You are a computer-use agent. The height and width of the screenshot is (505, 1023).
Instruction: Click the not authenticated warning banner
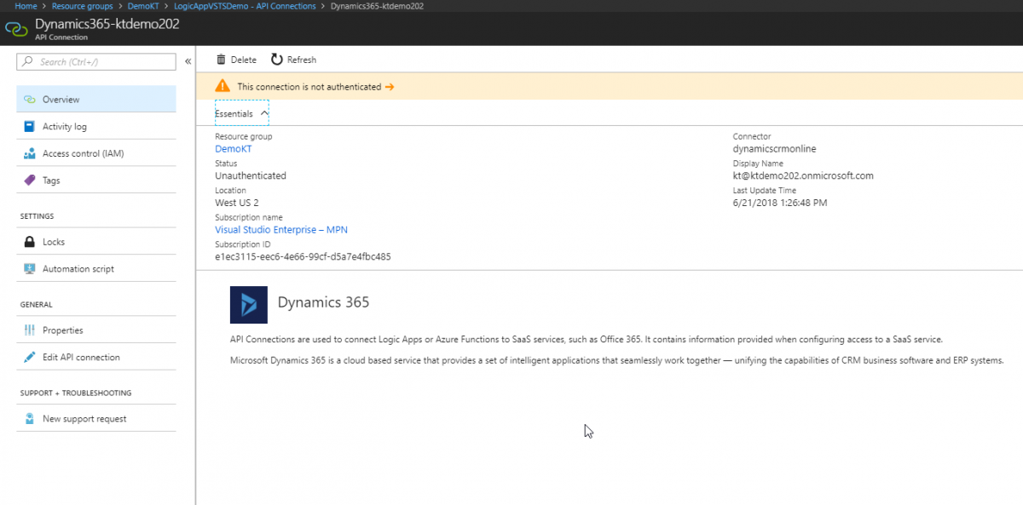[610, 87]
